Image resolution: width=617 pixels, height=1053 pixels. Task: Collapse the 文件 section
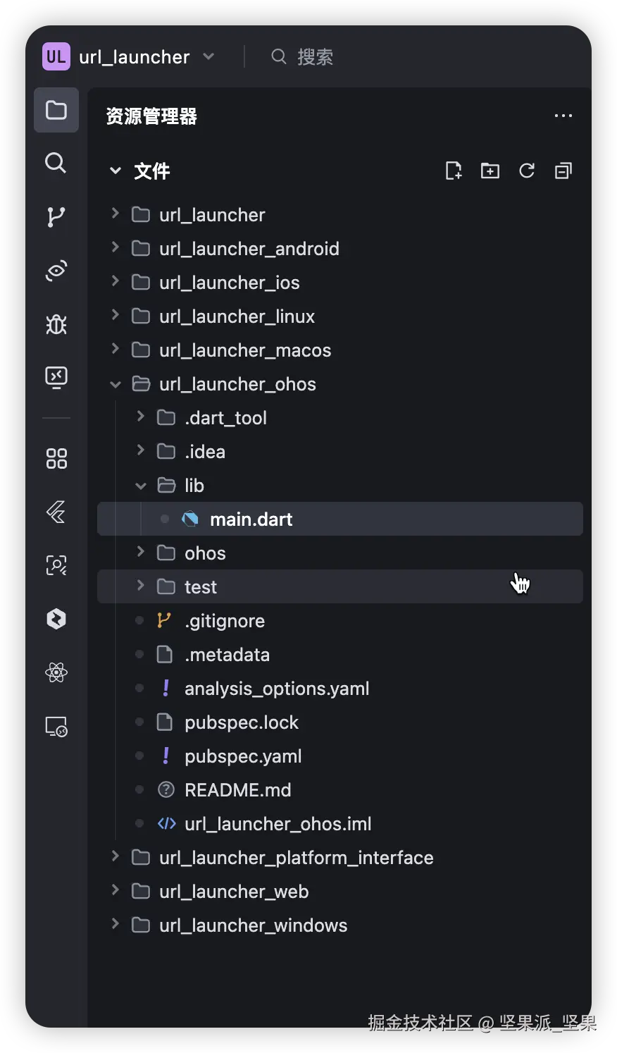[116, 171]
